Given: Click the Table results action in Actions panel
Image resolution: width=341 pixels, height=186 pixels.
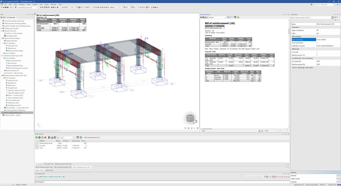Looking at the screenshot, I should coord(295,179).
